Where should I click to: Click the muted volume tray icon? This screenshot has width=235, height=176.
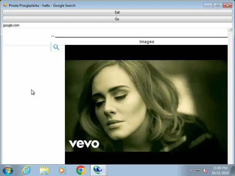tap(205, 170)
